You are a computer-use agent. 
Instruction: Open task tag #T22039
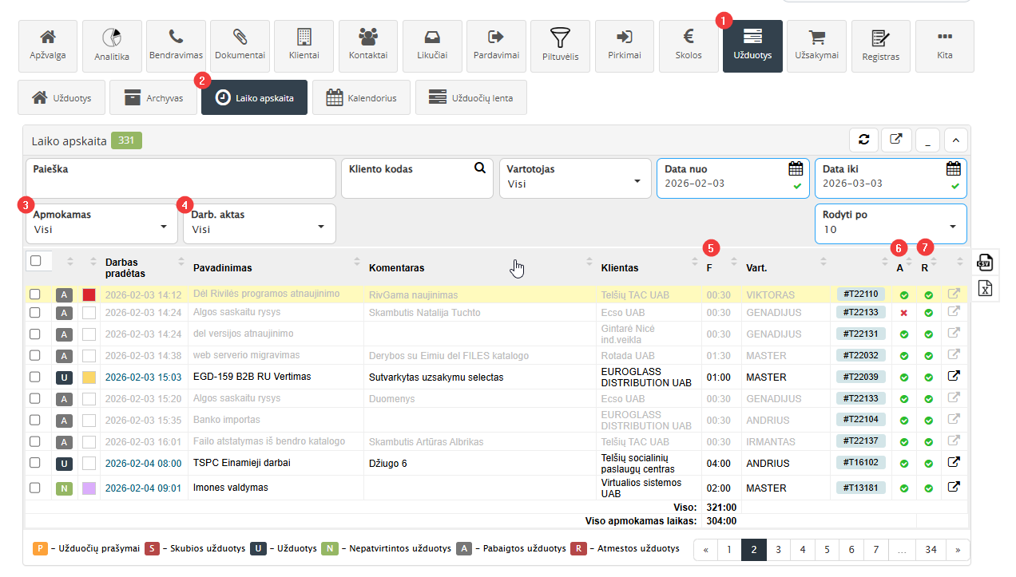860,377
